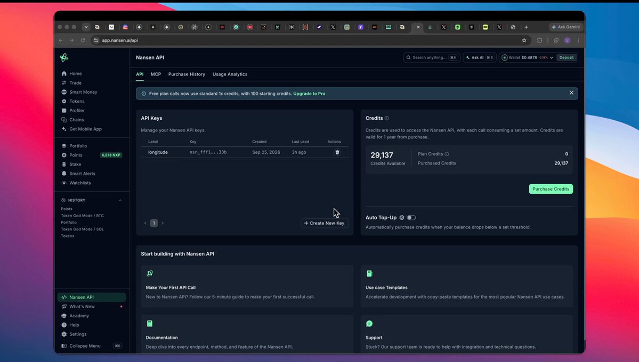Click the Deposit button
Image resolution: width=639 pixels, height=362 pixels.
(x=567, y=58)
